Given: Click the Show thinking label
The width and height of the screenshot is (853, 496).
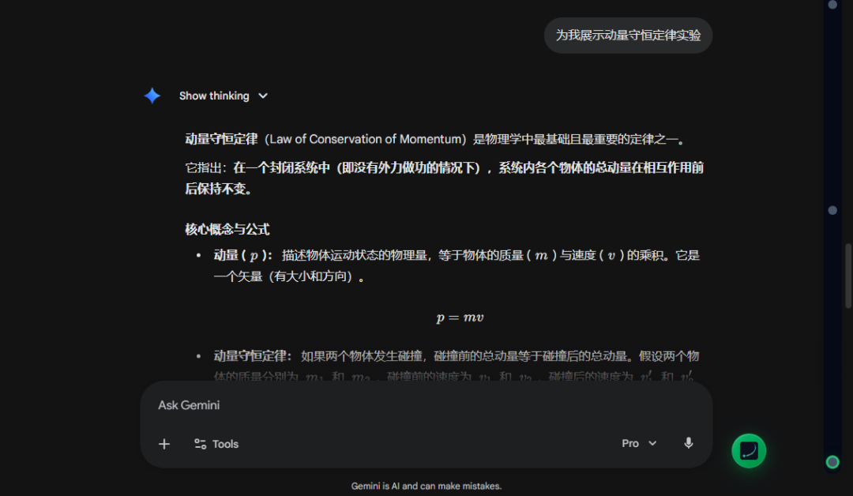Looking at the screenshot, I should 214,96.
